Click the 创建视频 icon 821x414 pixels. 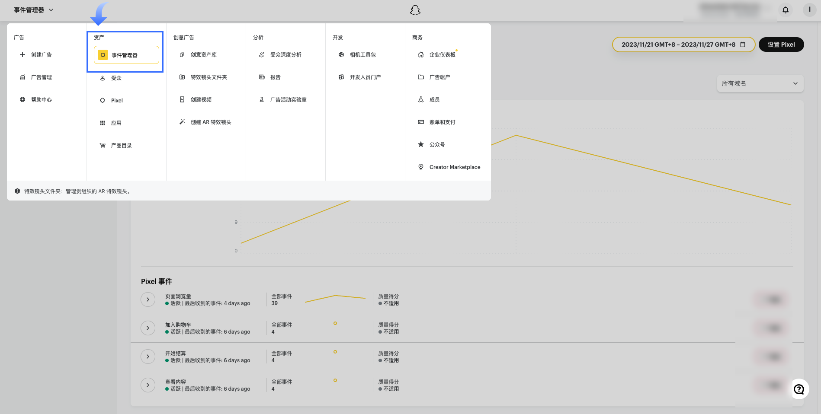[x=182, y=99]
